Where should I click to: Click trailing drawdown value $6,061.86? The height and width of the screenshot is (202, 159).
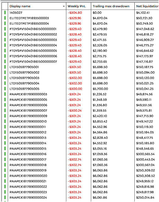[x=100, y=198]
